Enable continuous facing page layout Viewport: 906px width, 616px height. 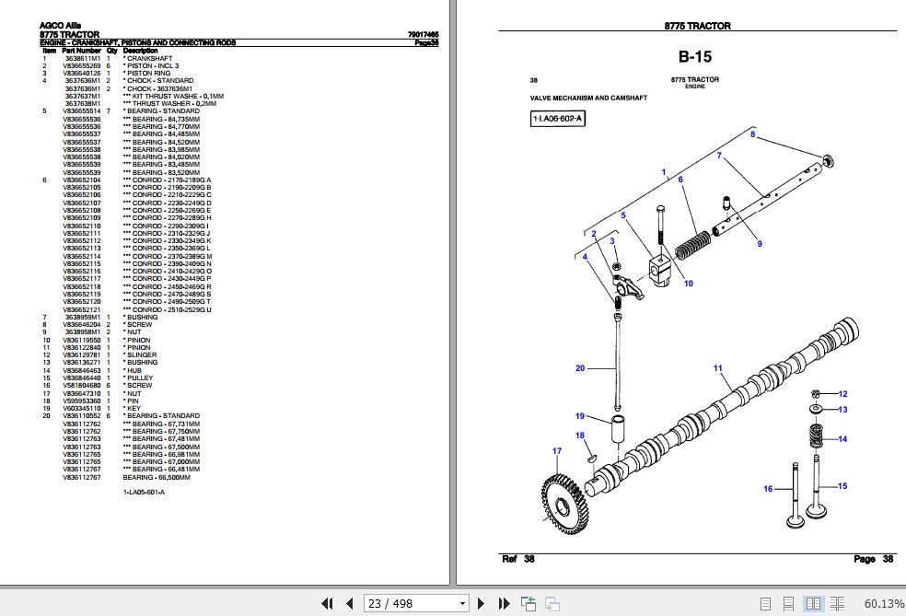coord(838,603)
